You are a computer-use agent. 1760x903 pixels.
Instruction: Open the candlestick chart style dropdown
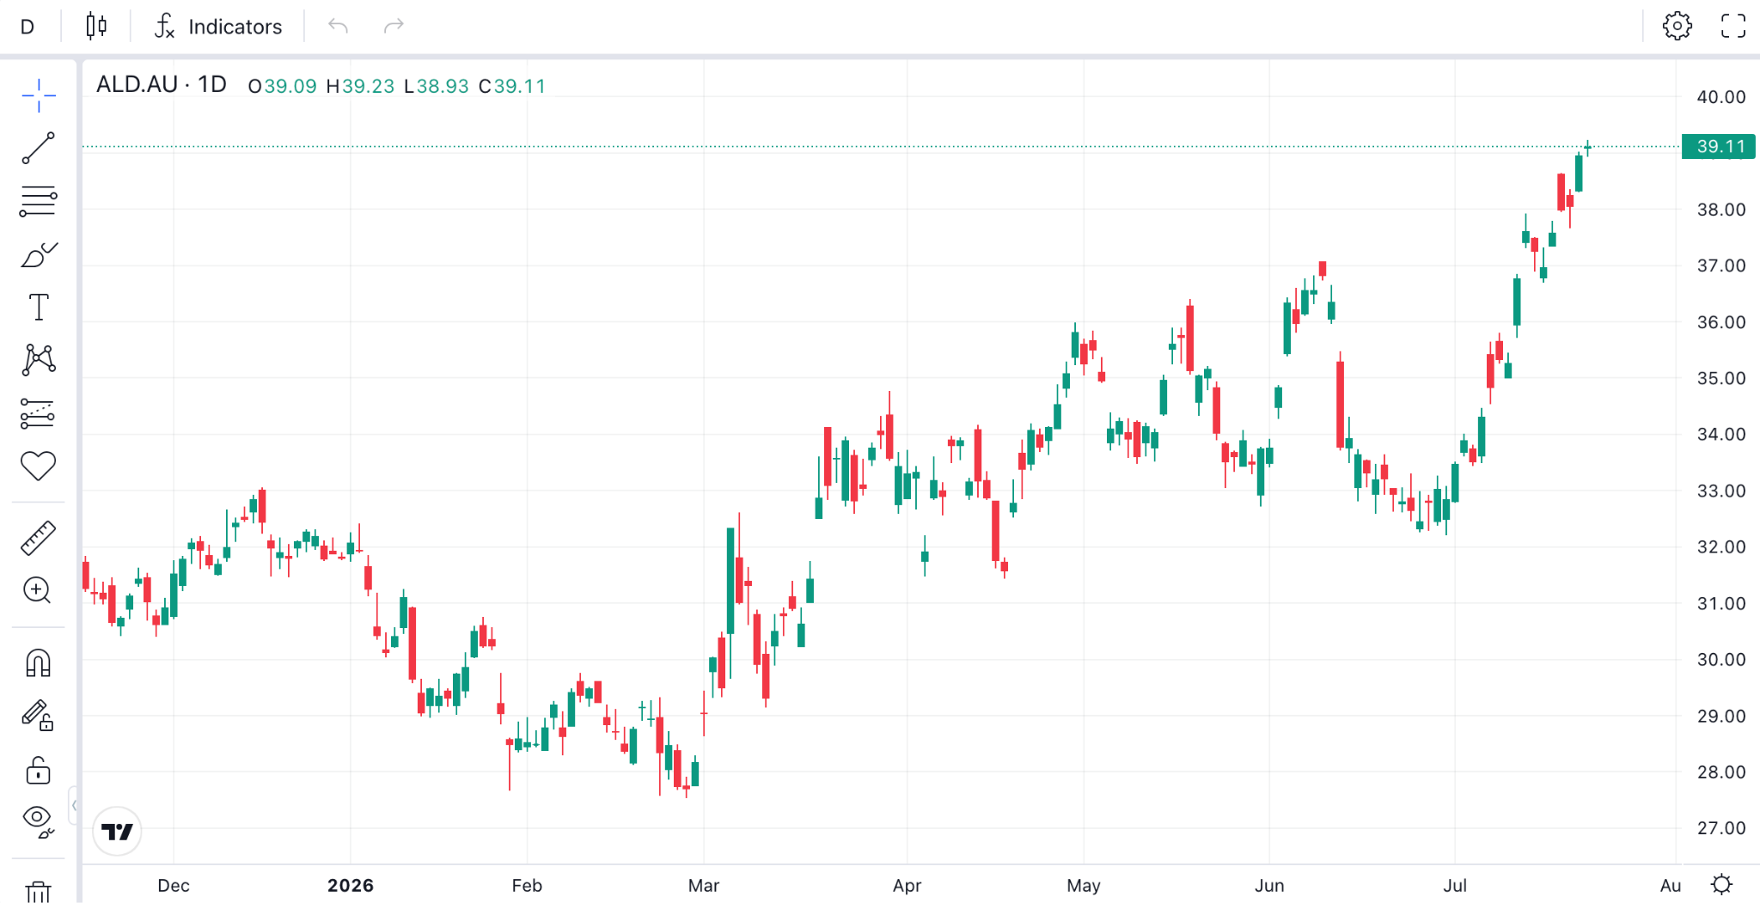click(x=96, y=27)
